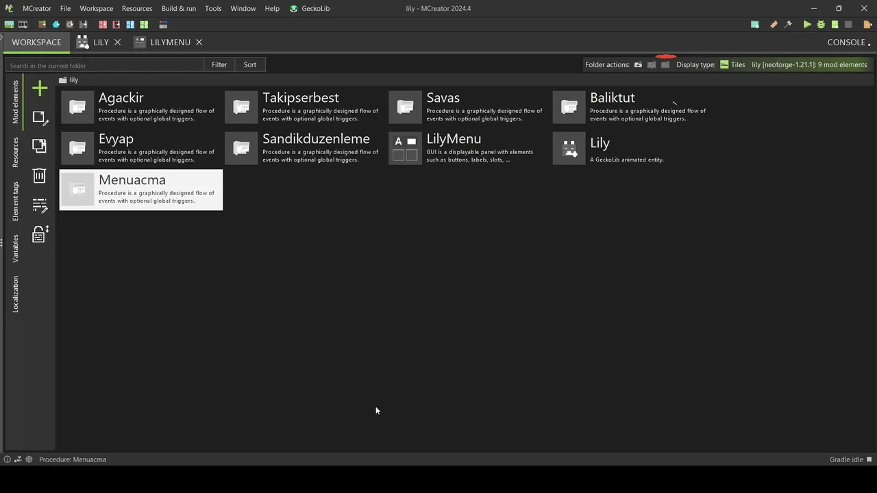Image resolution: width=877 pixels, height=493 pixels.
Task: Close the LILY tab
Action: (x=117, y=42)
